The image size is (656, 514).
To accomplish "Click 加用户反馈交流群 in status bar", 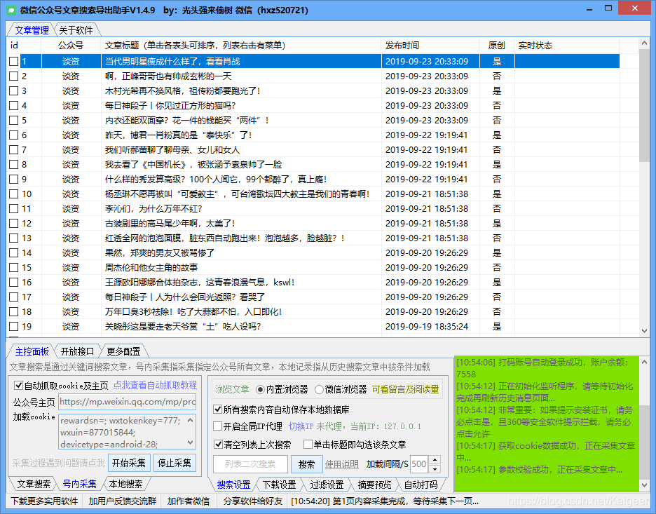I will click(x=122, y=501).
